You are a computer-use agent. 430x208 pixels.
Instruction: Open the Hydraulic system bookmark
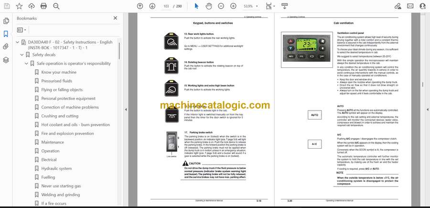click(x=56, y=168)
